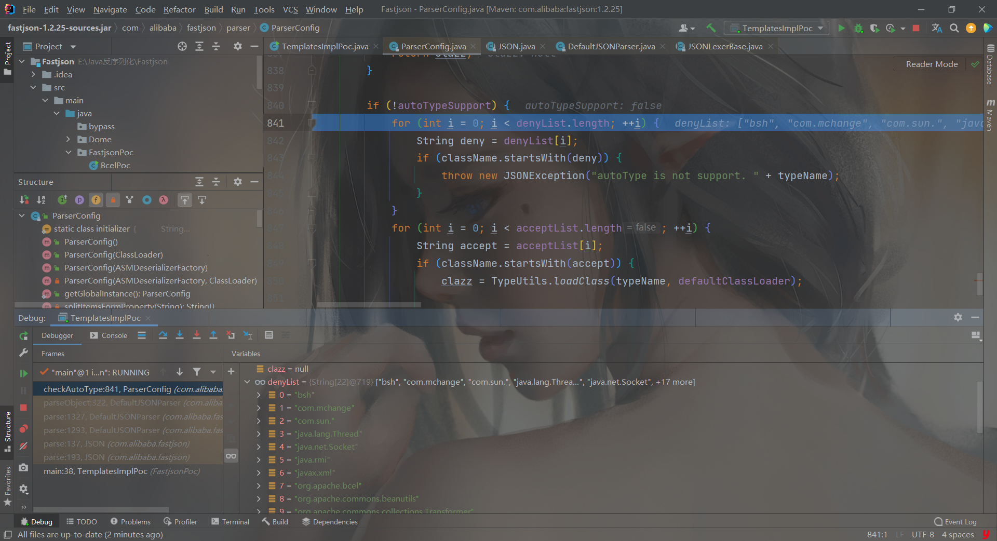
Task: Collapse the Fastjson project root
Action: point(22,62)
